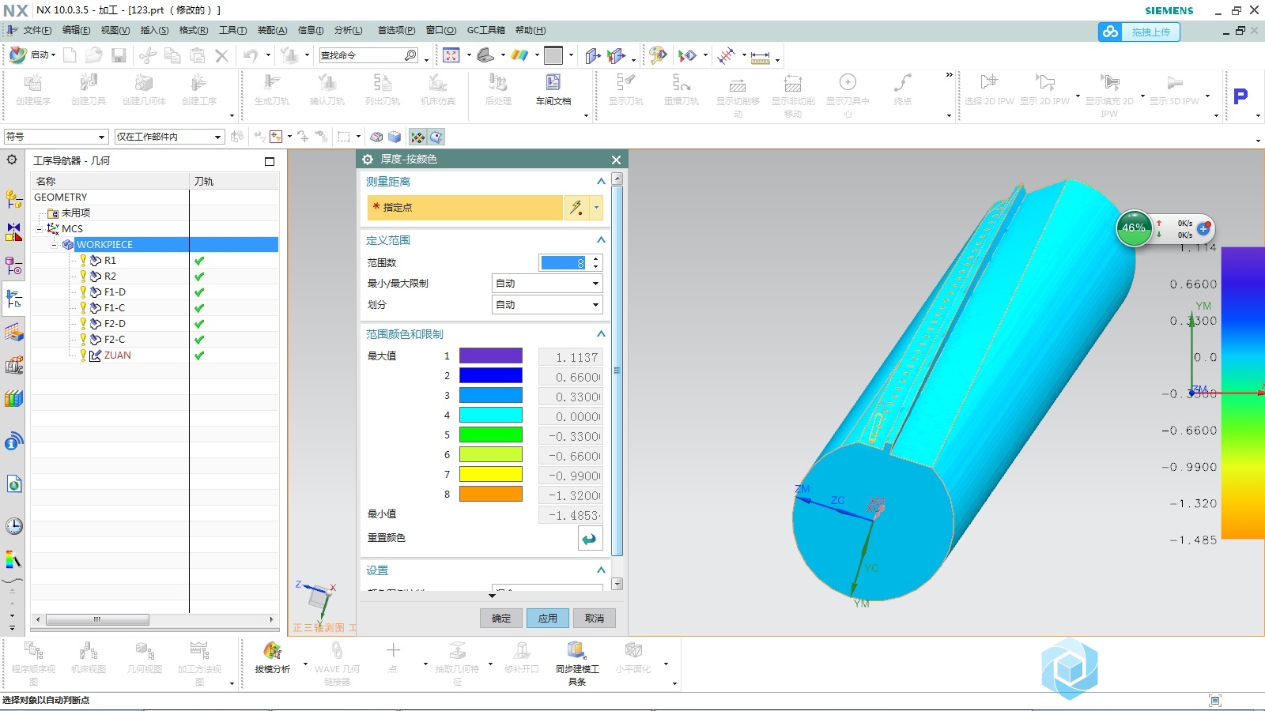Open the Synchronous Modeling toolbar (同步建模工具条)
This screenshot has width=1265, height=711.
click(x=577, y=662)
